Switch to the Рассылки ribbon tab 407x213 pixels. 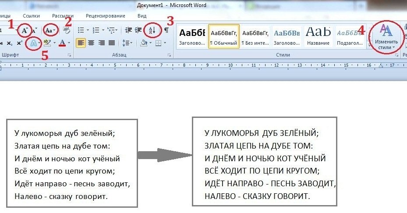[63, 16]
